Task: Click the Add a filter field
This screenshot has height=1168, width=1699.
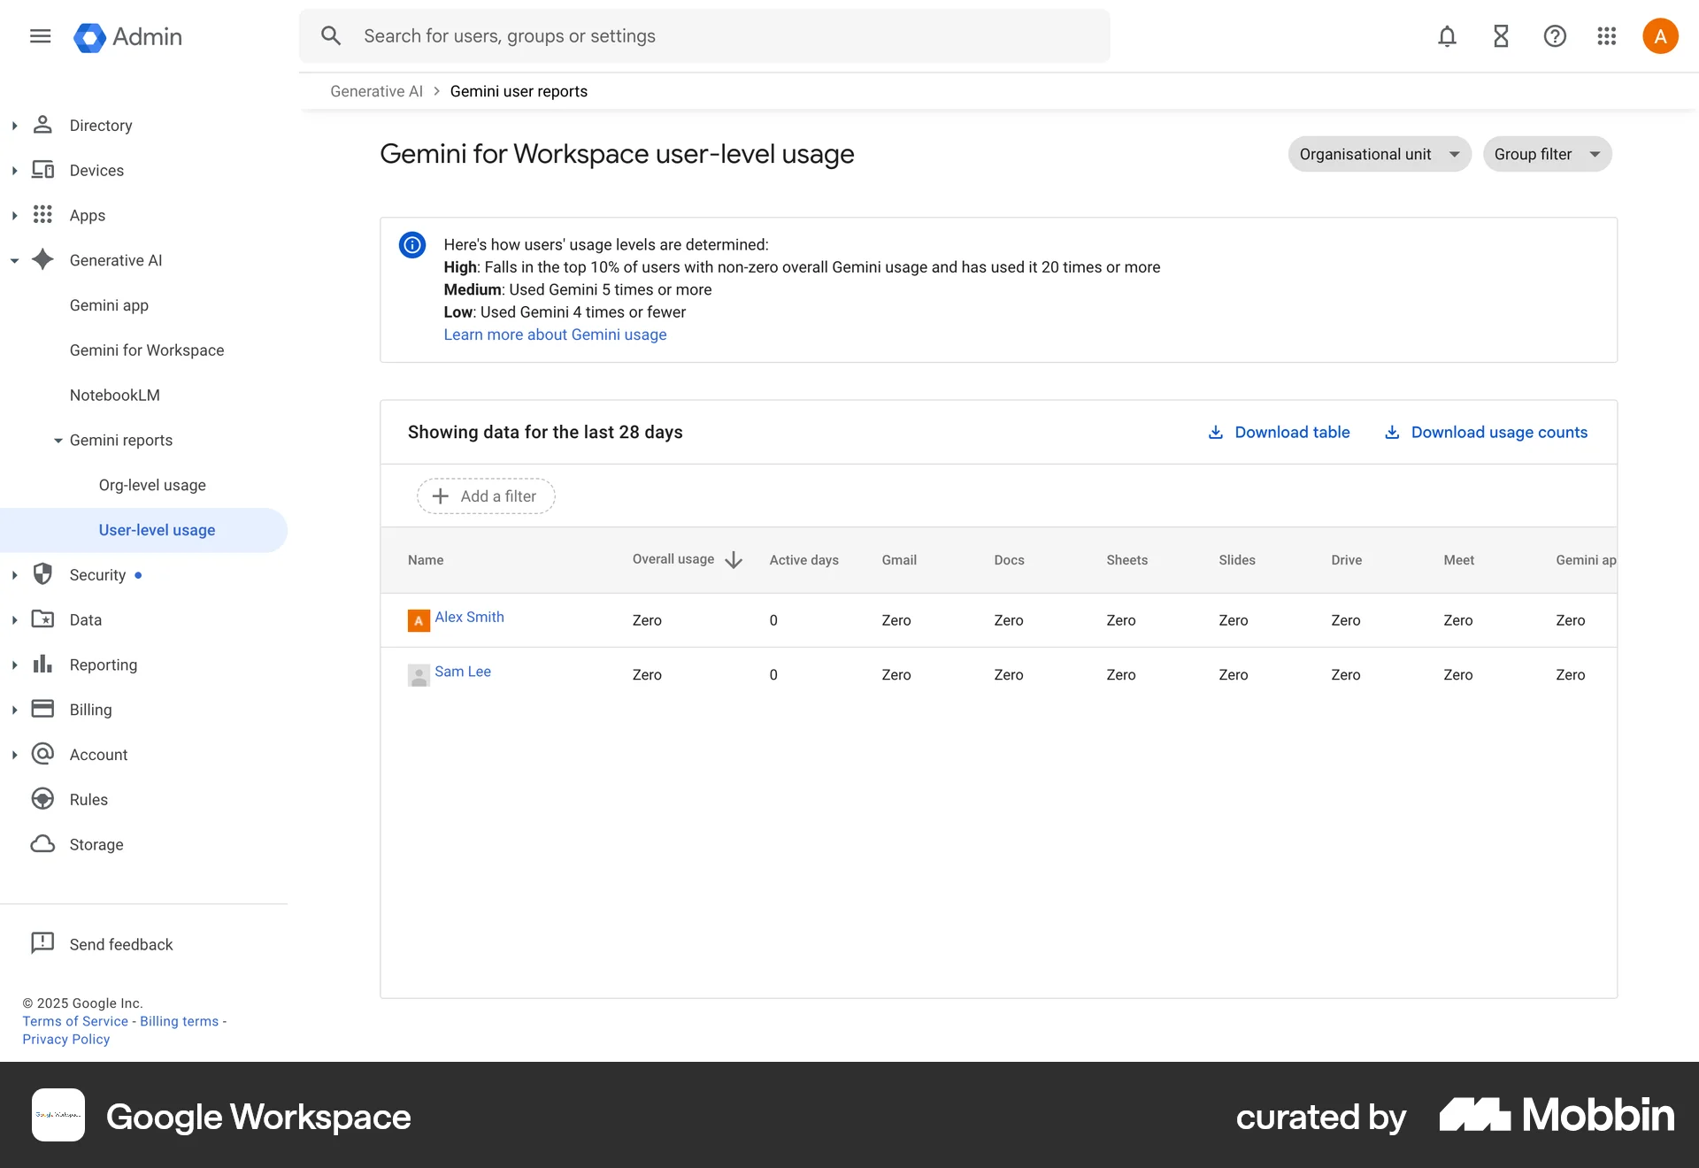Action: pyautogui.click(x=485, y=496)
